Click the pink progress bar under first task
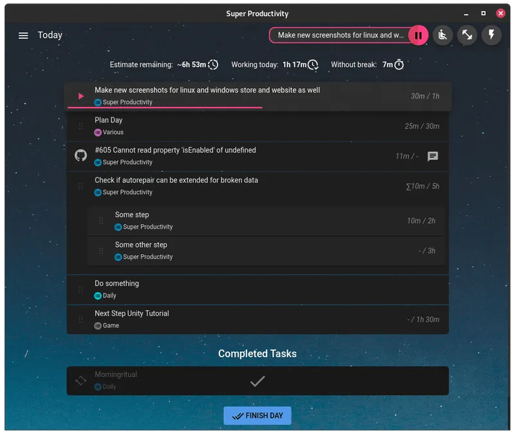515x435 pixels. tap(165, 108)
